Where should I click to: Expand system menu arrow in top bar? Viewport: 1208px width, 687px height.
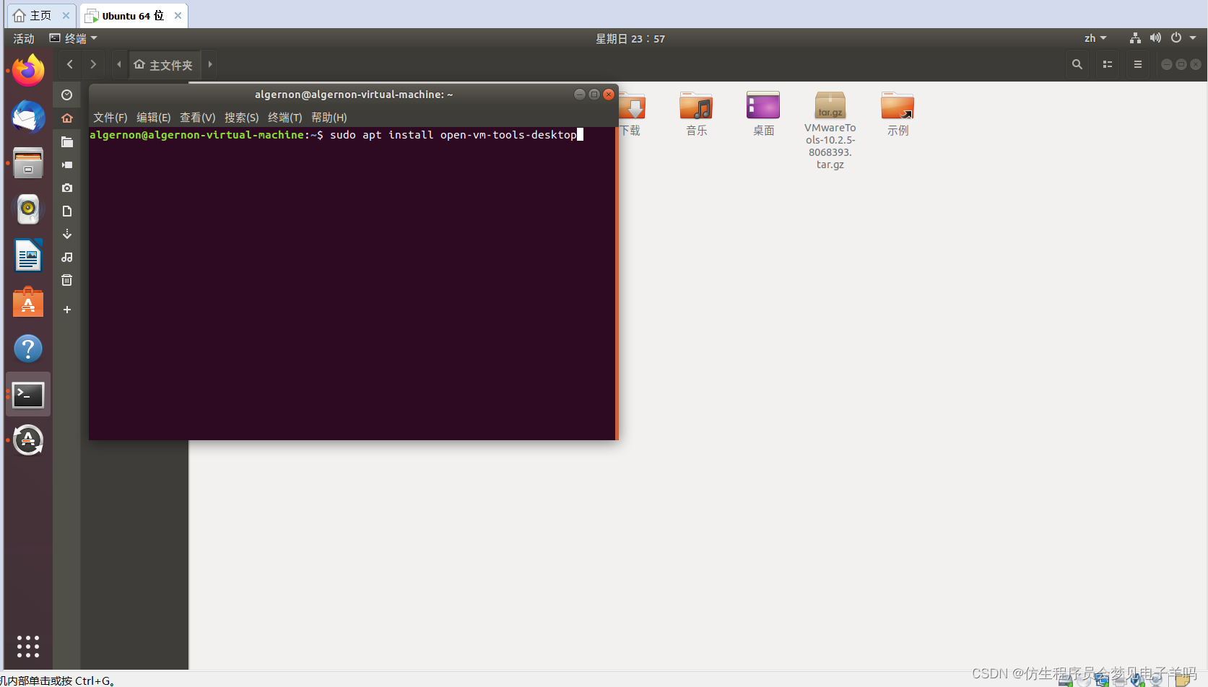tap(1193, 38)
